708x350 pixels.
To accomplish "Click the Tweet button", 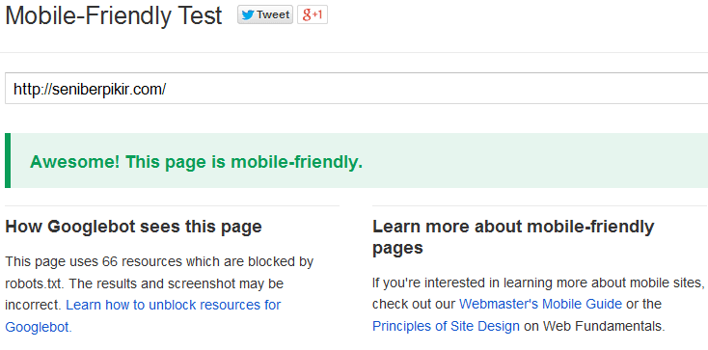I will 265,14.
